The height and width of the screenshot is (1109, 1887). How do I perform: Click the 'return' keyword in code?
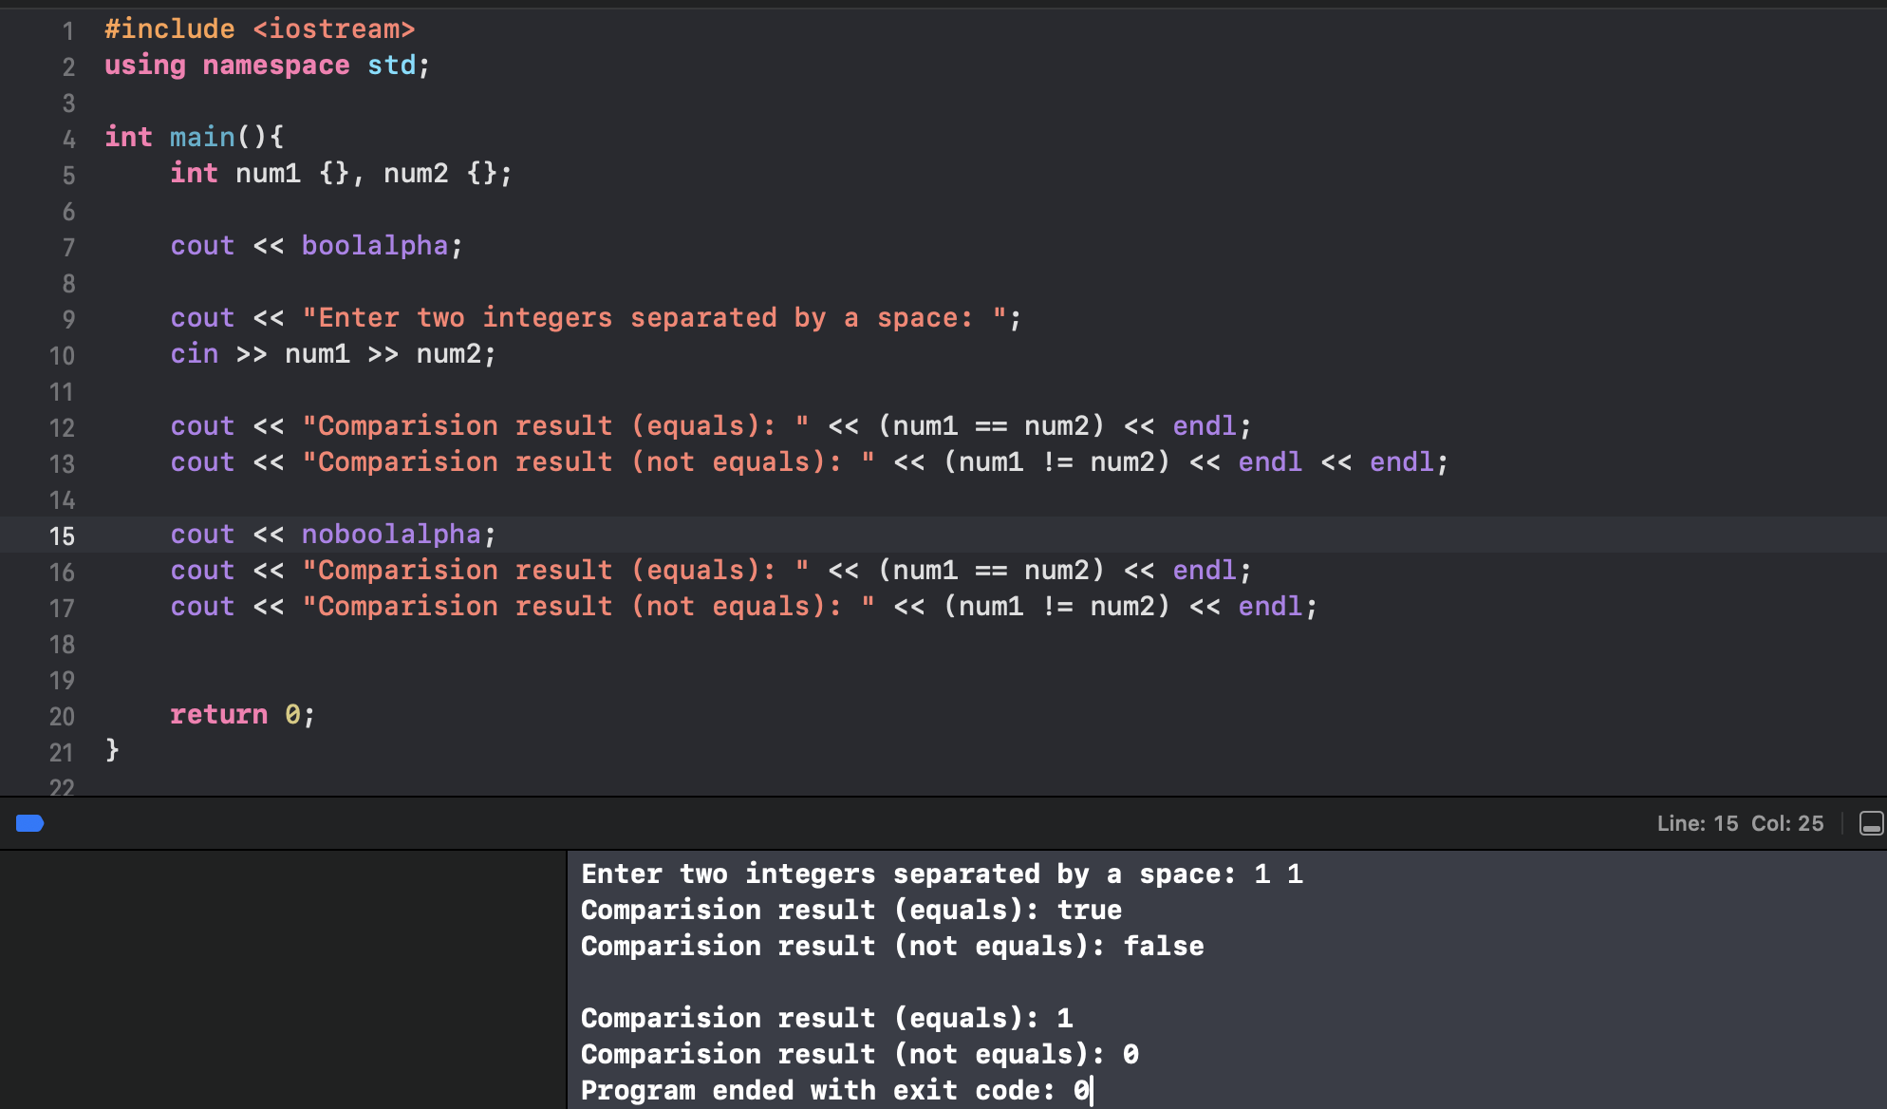218,714
